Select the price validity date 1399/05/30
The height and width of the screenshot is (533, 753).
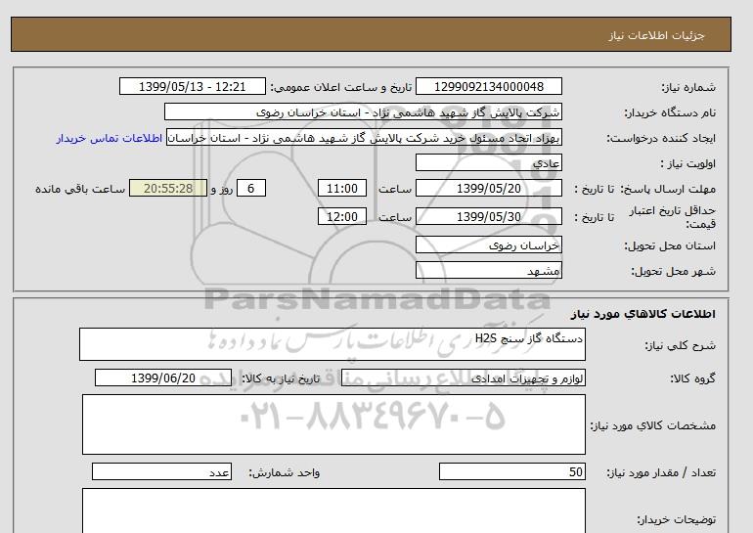(488, 216)
